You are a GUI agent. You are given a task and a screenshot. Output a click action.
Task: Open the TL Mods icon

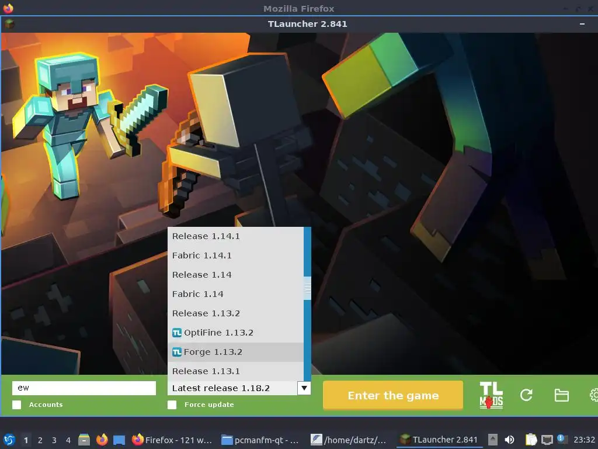(491, 395)
